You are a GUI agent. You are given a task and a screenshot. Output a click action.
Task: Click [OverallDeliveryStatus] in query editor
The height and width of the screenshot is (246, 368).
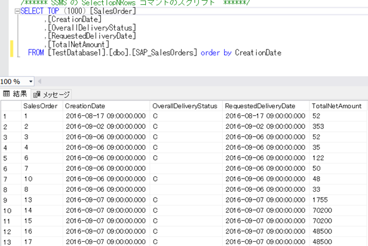[92, 27]
